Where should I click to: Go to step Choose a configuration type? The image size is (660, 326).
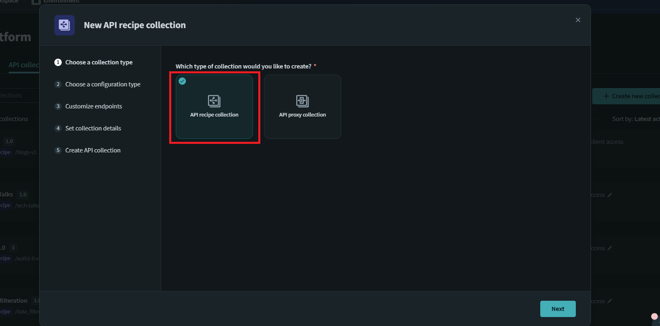click(x=103, y=84)
